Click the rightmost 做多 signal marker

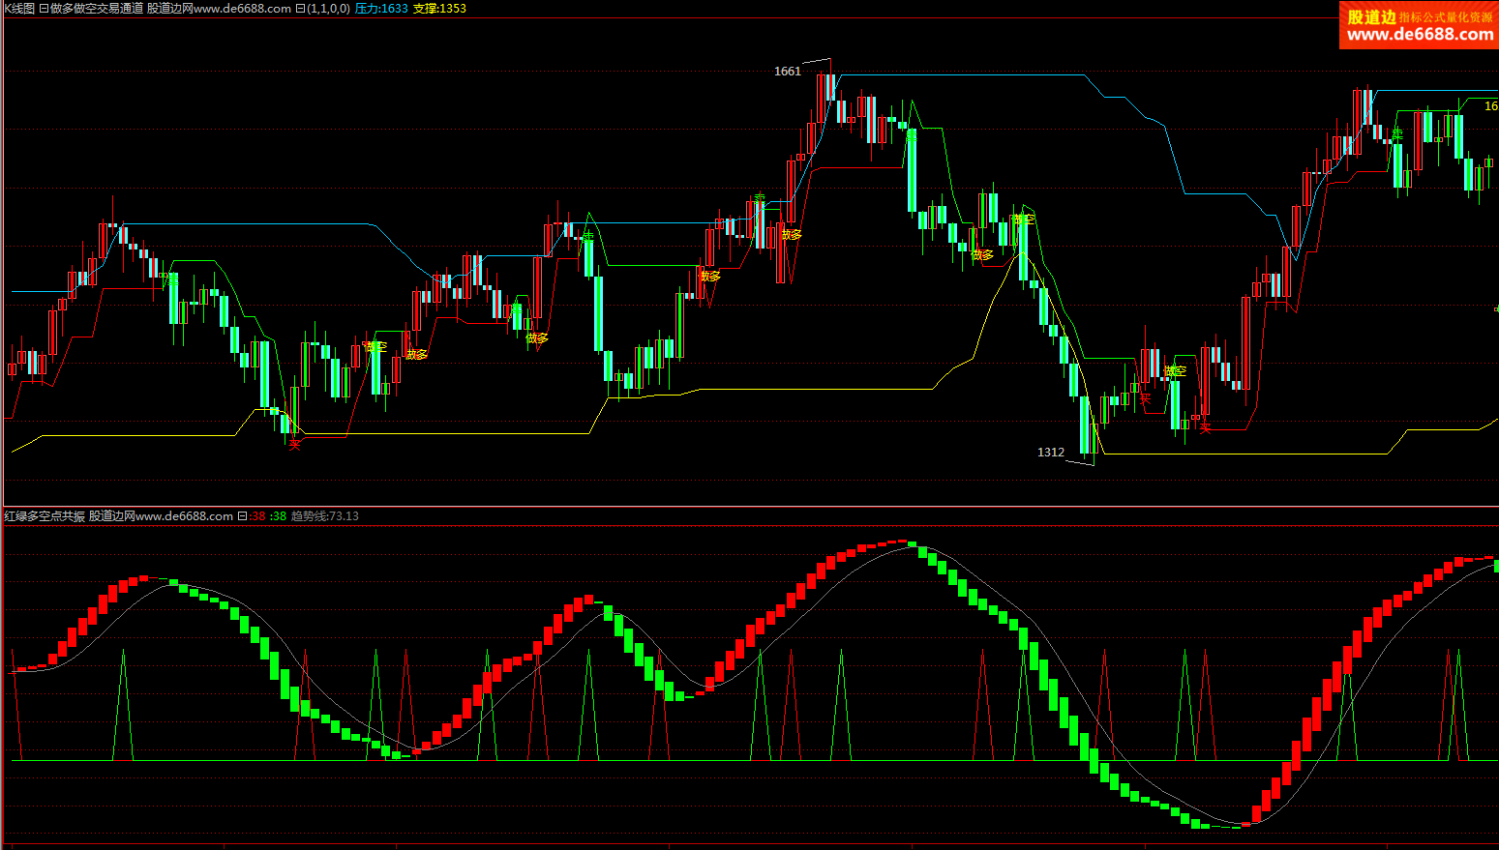click(982, 255)
